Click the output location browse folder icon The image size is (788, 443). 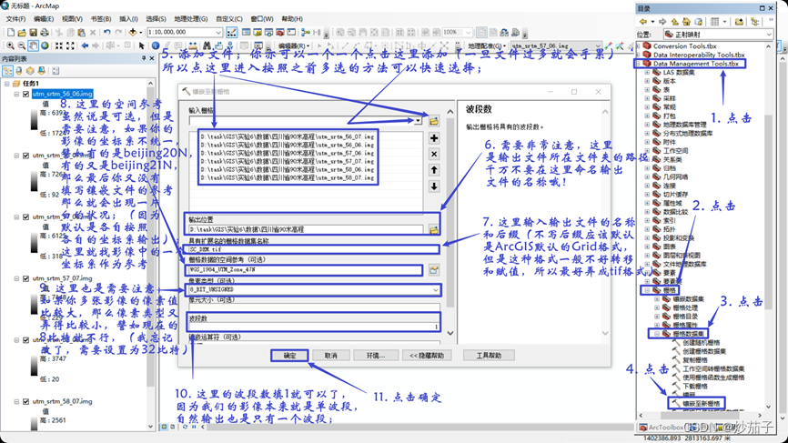[x=433, y=229]
